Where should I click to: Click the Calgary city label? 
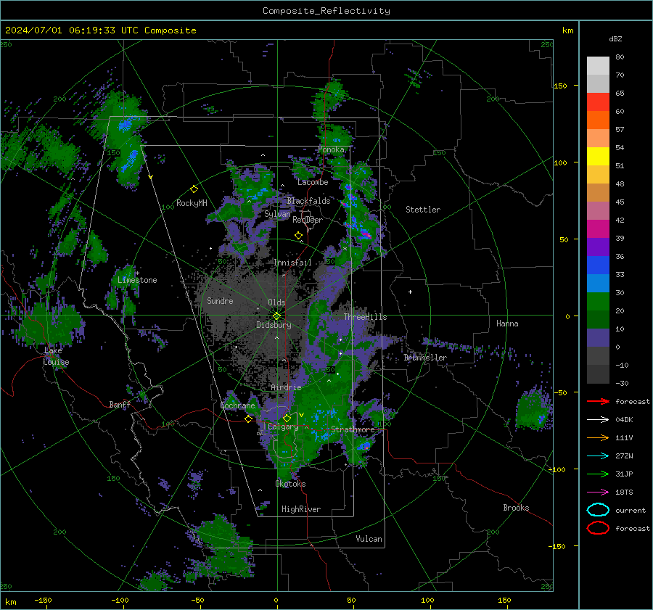tap(283, 426)
